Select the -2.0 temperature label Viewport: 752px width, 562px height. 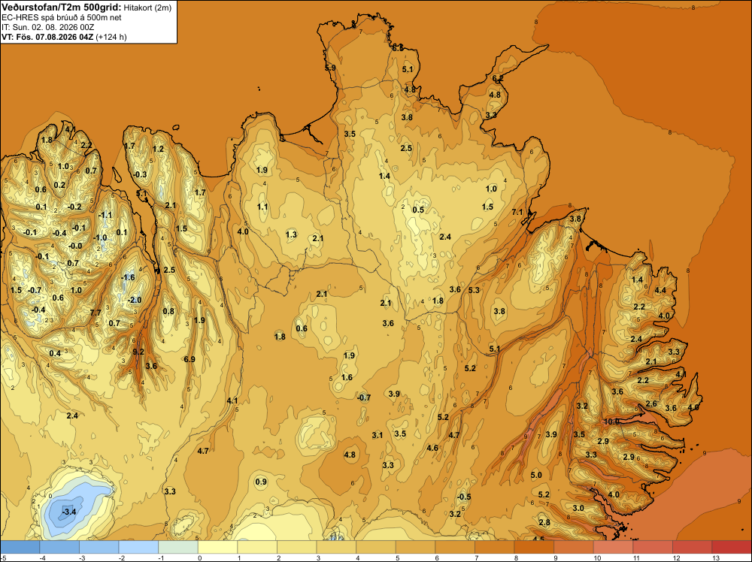click(135, 300)
